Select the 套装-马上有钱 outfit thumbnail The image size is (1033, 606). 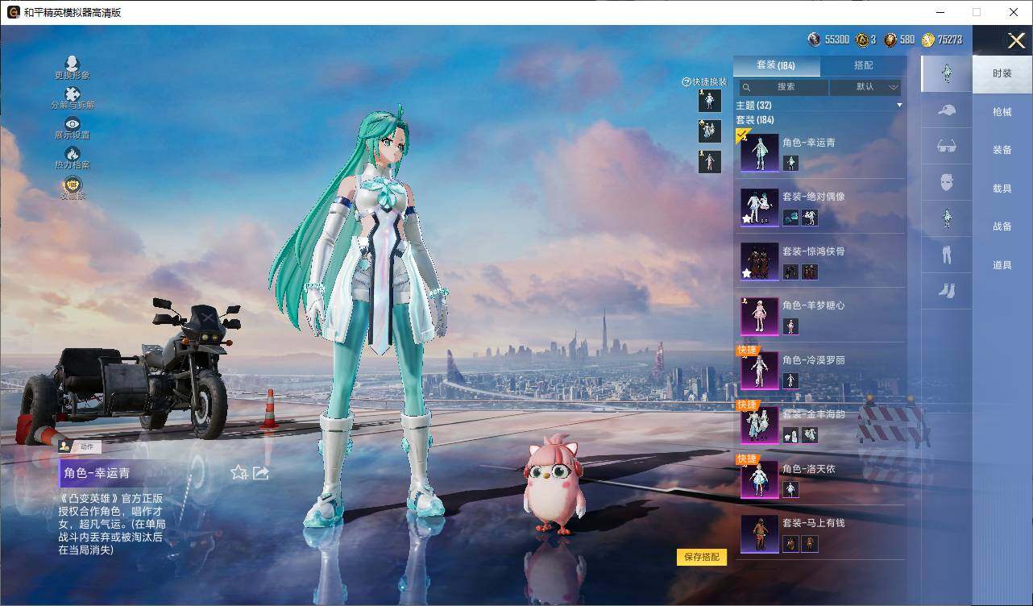[x=760, y=533]
